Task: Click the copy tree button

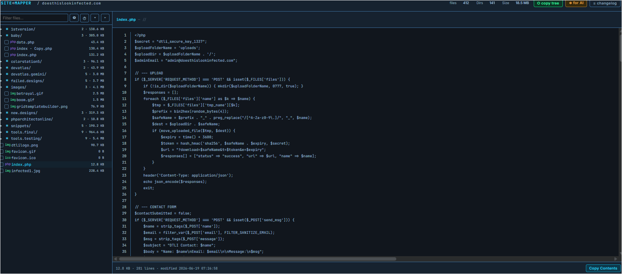Action: (548, 3)
